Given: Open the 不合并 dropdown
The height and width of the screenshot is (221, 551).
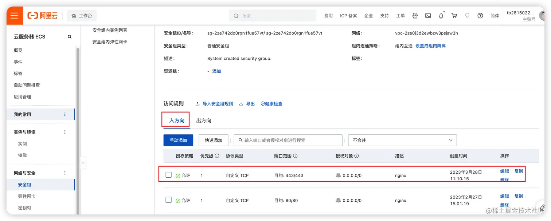Looking at the screenshot, I should (x=402, y=140).
